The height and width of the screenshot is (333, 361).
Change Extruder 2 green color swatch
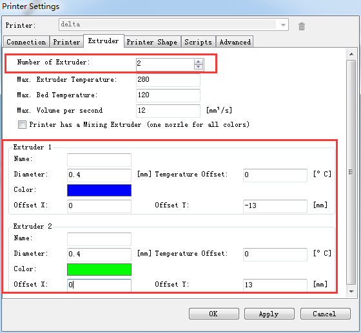(x=99, y=269)
